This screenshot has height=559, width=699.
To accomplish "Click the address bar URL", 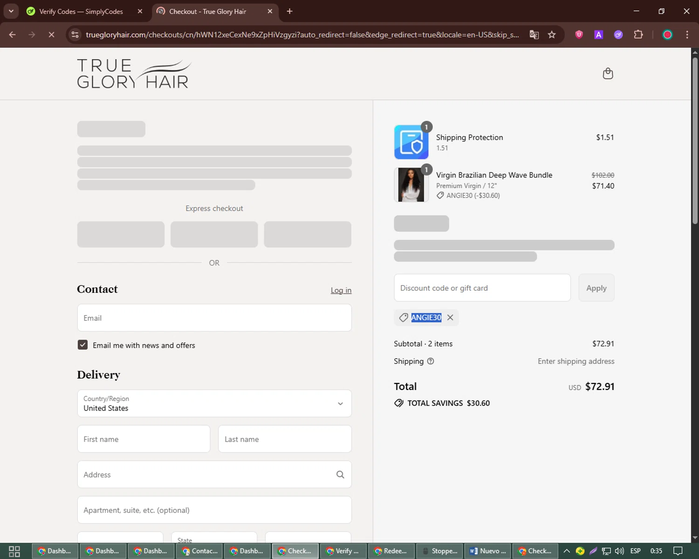I will (302, 34).
